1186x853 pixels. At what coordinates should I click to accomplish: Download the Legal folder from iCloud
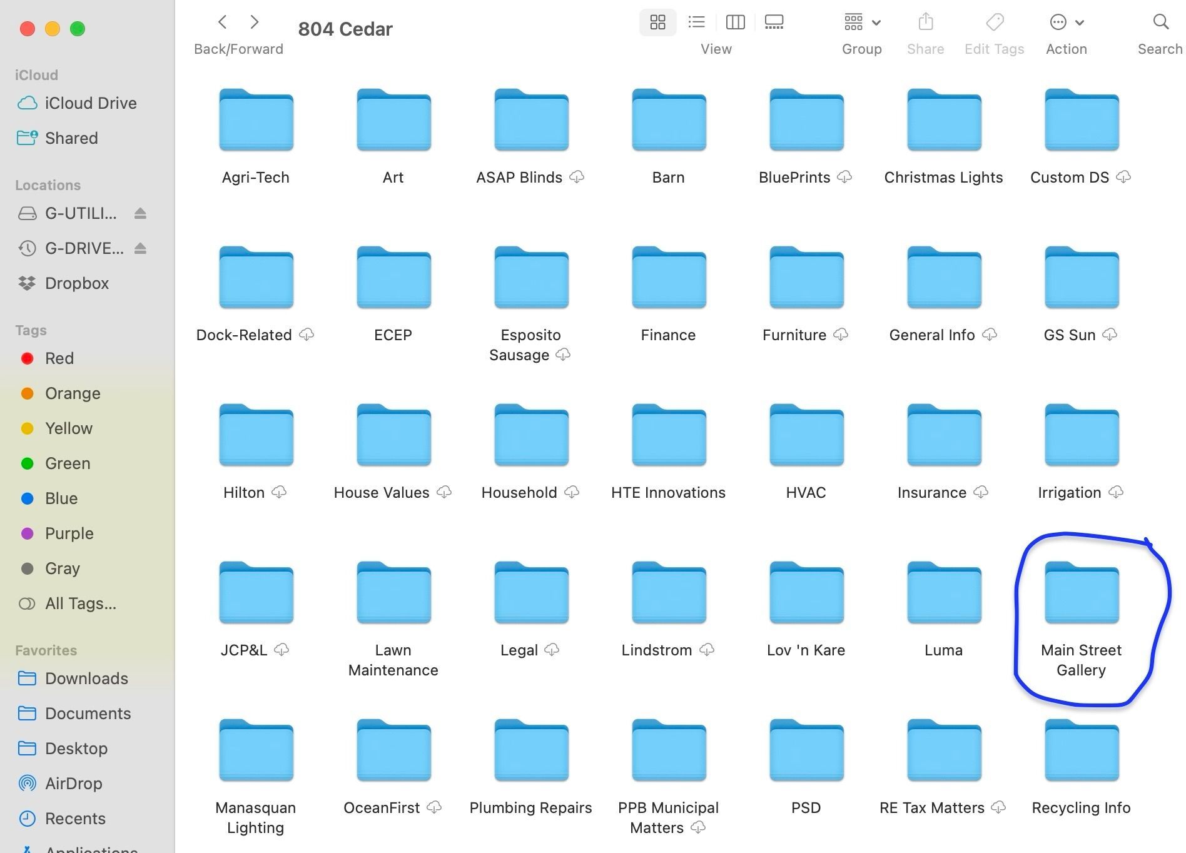pos(552,650)
